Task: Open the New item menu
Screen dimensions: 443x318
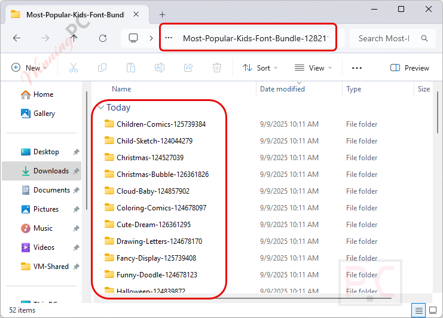Action: (x=29, y=68)
